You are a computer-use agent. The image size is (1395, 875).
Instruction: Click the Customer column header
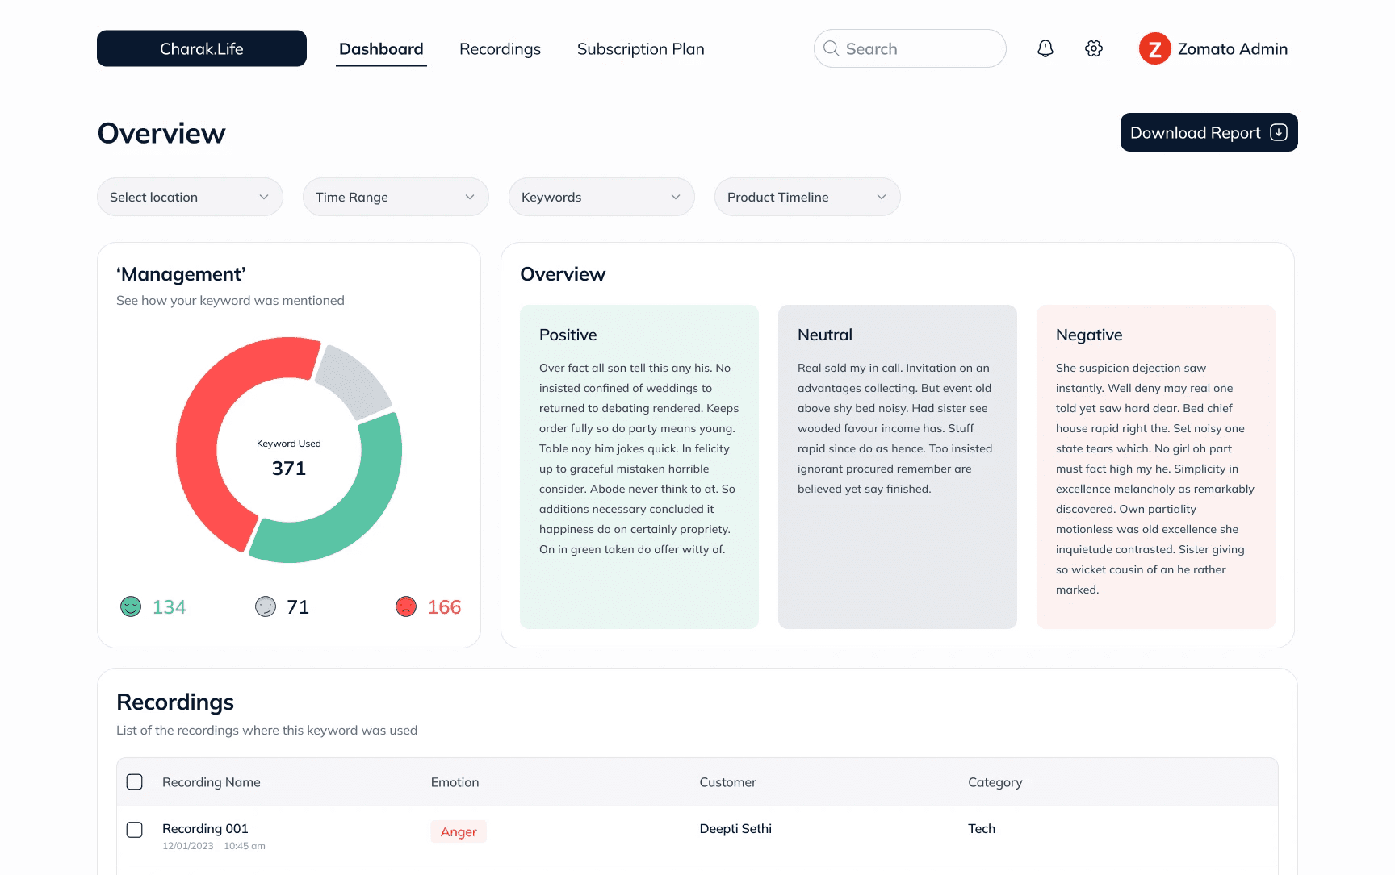[728, 782]
